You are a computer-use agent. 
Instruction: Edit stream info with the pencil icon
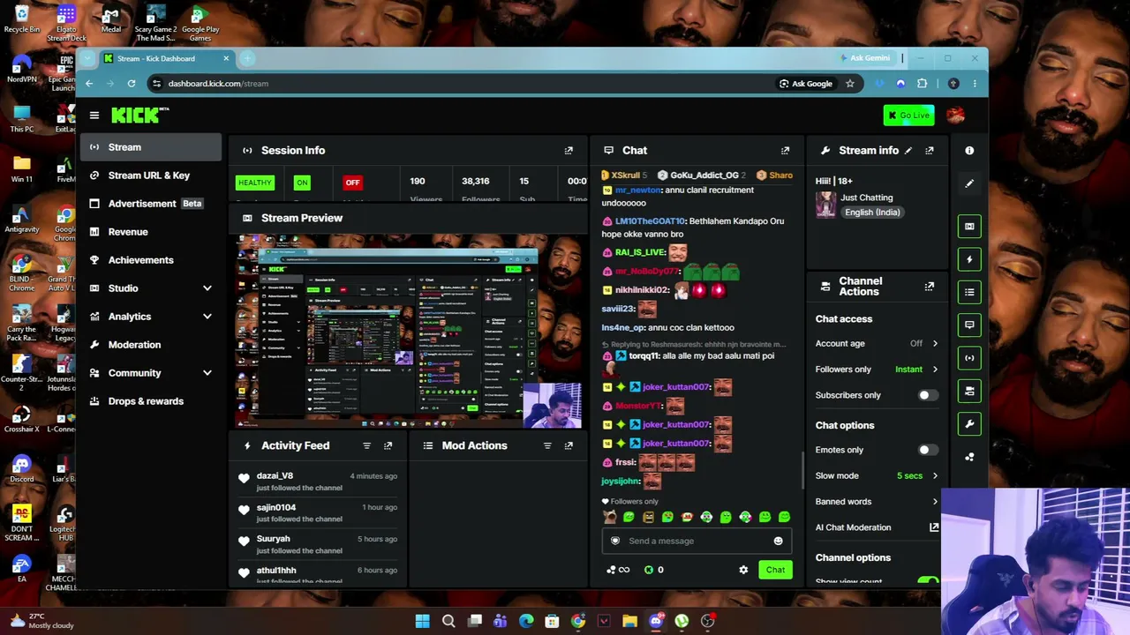[x=908, y=151]
